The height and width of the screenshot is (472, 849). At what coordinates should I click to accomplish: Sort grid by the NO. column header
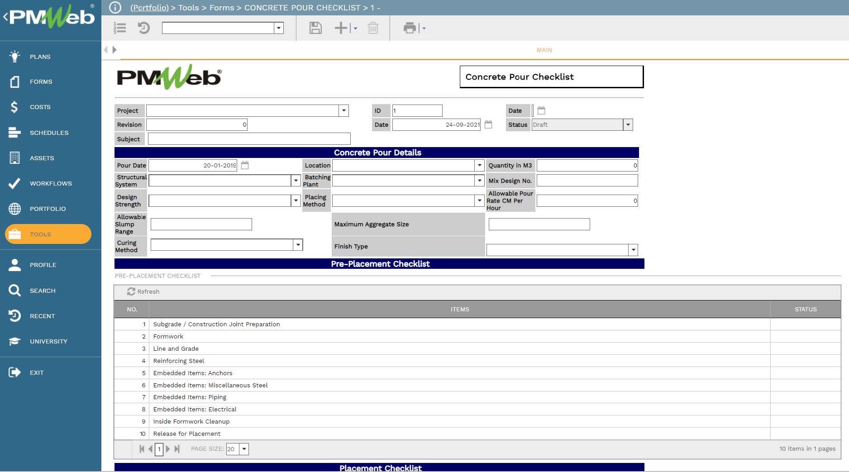tap(132, 309)
